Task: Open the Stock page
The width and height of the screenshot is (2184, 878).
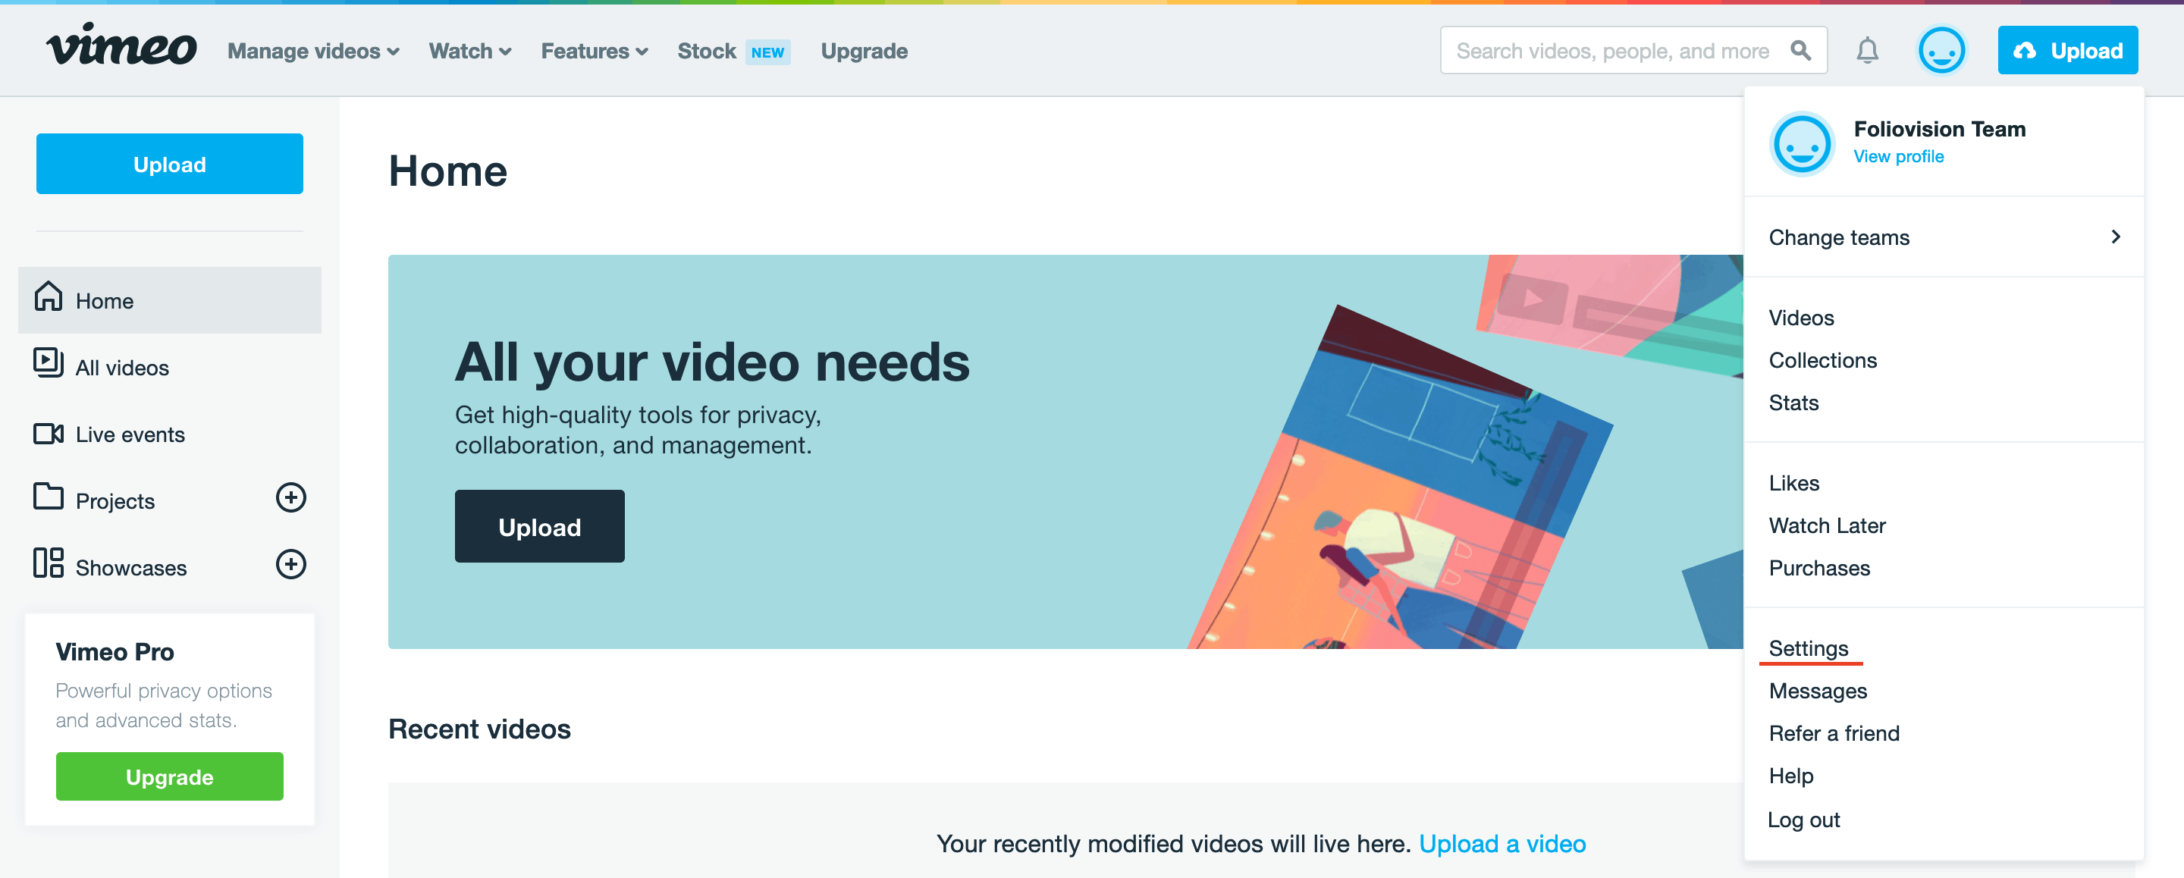Action: [706, 51]
